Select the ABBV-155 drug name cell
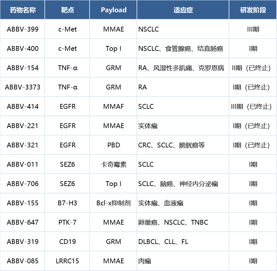Screen dimensions: 277x271 pos(23,203)
